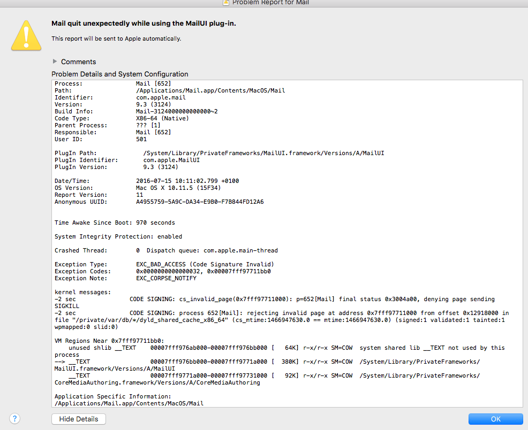The width and height of the screenshot is (528, 430).
Task: Click exception note 'EXC_CORPSE_NOTIFY'
Action: click(x=166, y=278)
